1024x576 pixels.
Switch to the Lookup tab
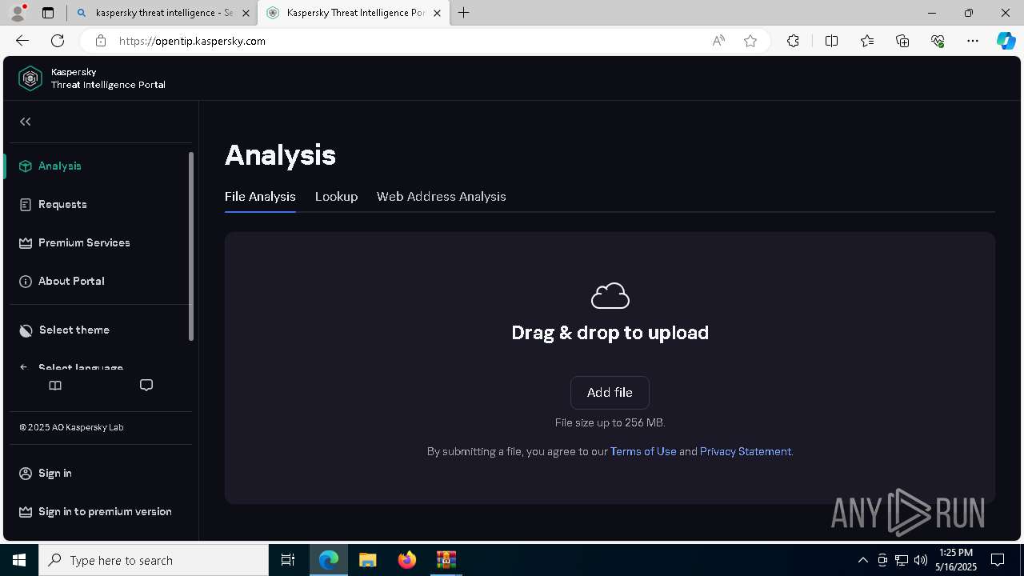point(336,196)
